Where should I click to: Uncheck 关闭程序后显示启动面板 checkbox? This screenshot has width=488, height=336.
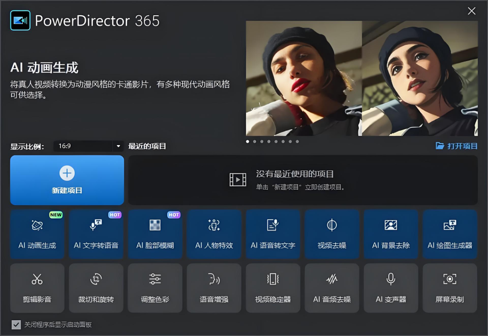[16, 325]
